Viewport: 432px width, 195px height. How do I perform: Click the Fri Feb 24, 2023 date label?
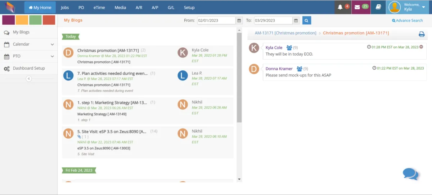point(79,170)
